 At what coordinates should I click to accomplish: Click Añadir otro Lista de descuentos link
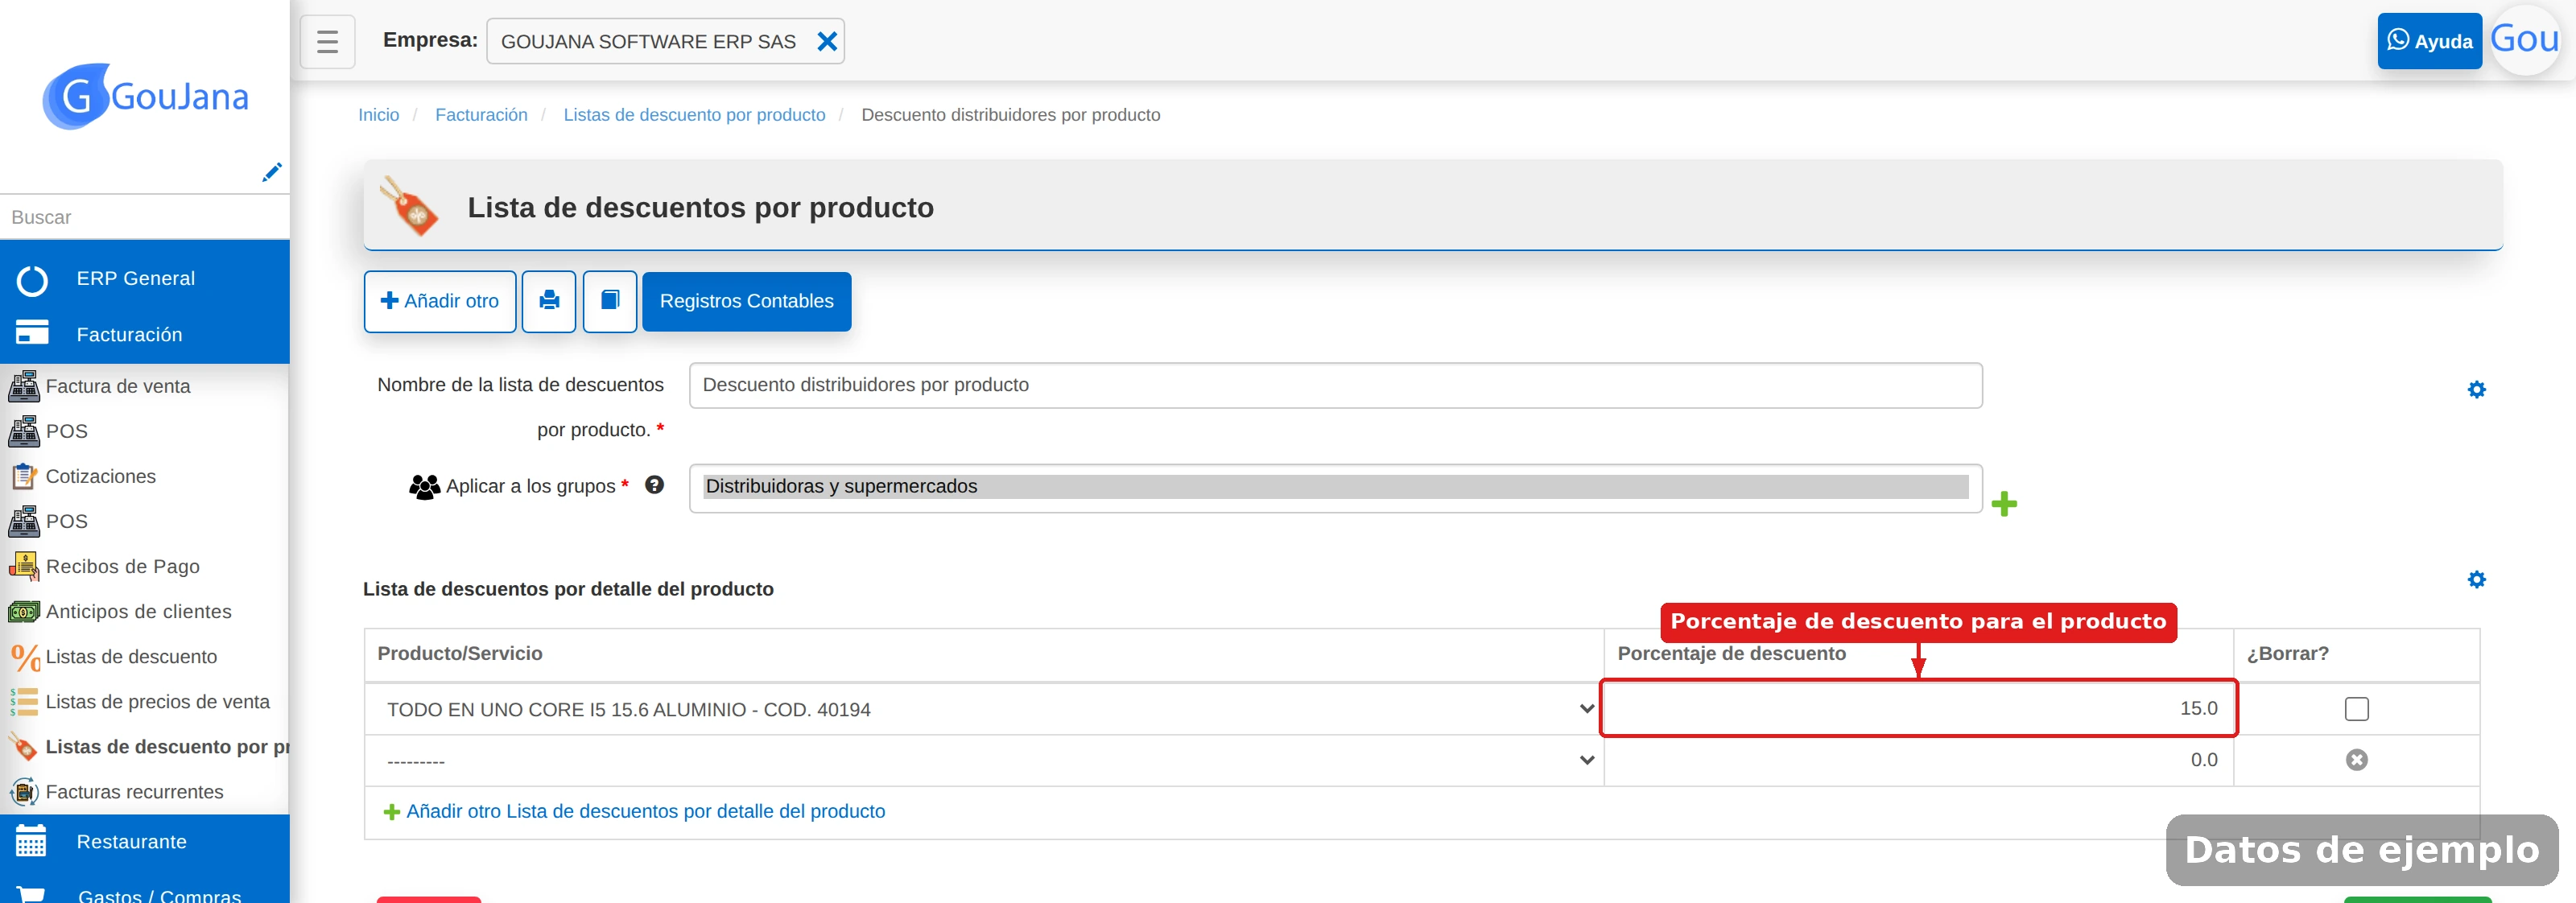[645, 811]
